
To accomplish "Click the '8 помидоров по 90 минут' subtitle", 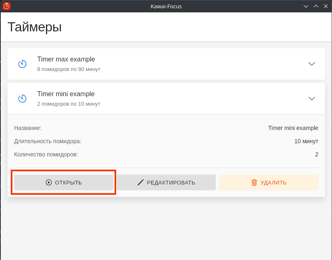I will 69,69.
